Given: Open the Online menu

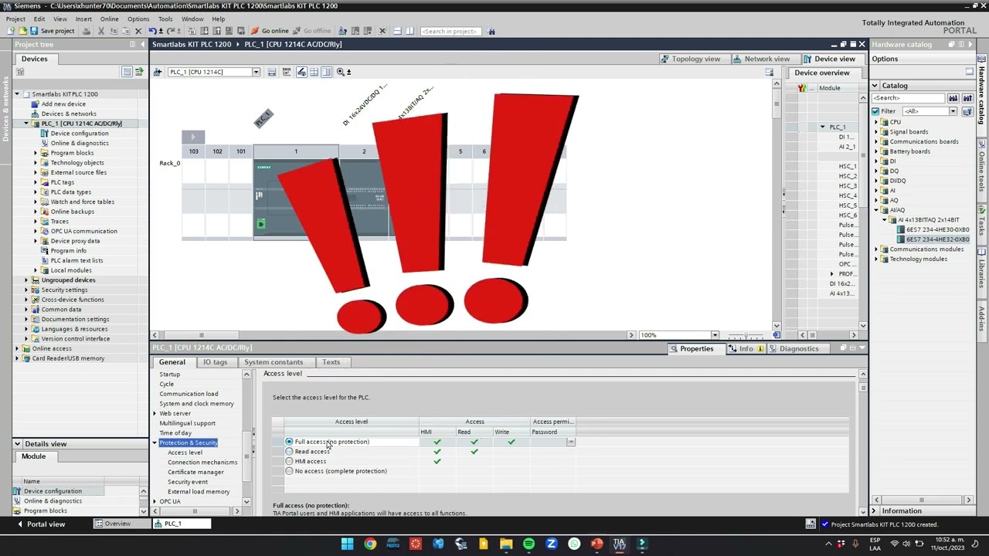Looking at the screenshot, I should click(x=109, y=19).
